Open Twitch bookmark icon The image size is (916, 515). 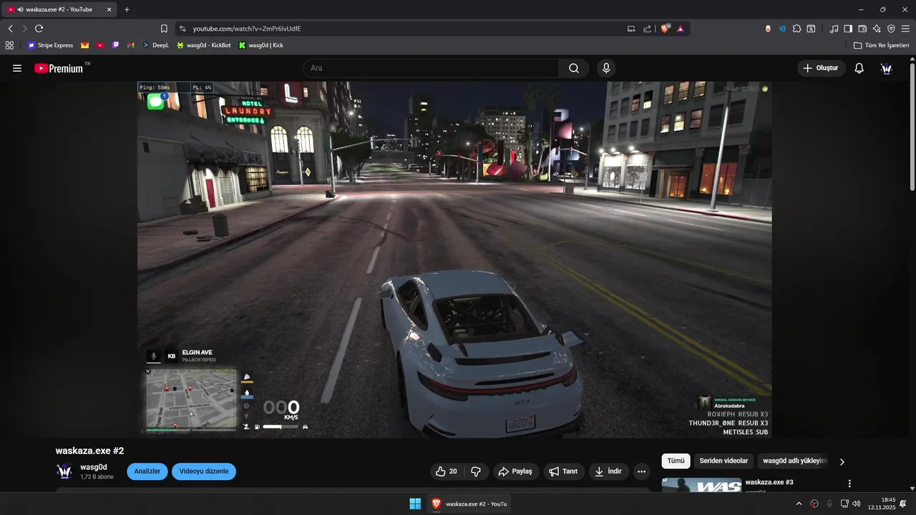click(116, 45)
